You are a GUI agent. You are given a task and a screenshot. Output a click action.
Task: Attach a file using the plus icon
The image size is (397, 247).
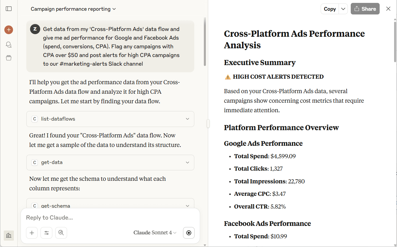pyautogui.click(x=32, y=233)
